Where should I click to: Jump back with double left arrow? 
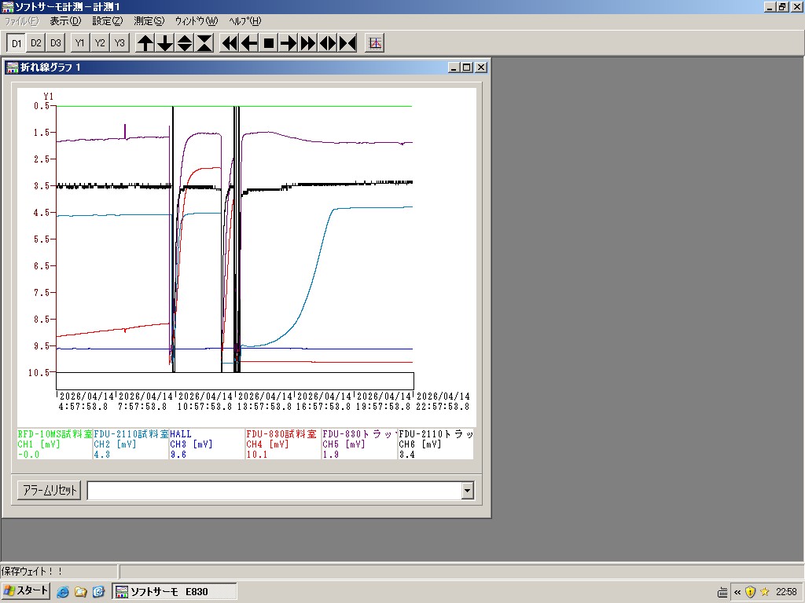tap(230, 43)
